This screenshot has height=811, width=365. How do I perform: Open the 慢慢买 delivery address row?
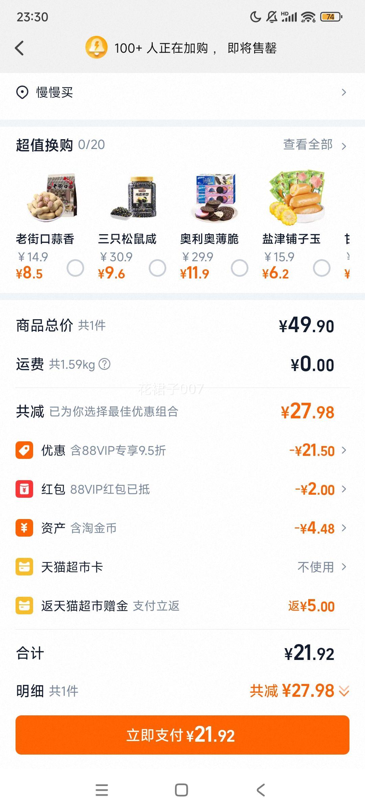tap(182, 92)
